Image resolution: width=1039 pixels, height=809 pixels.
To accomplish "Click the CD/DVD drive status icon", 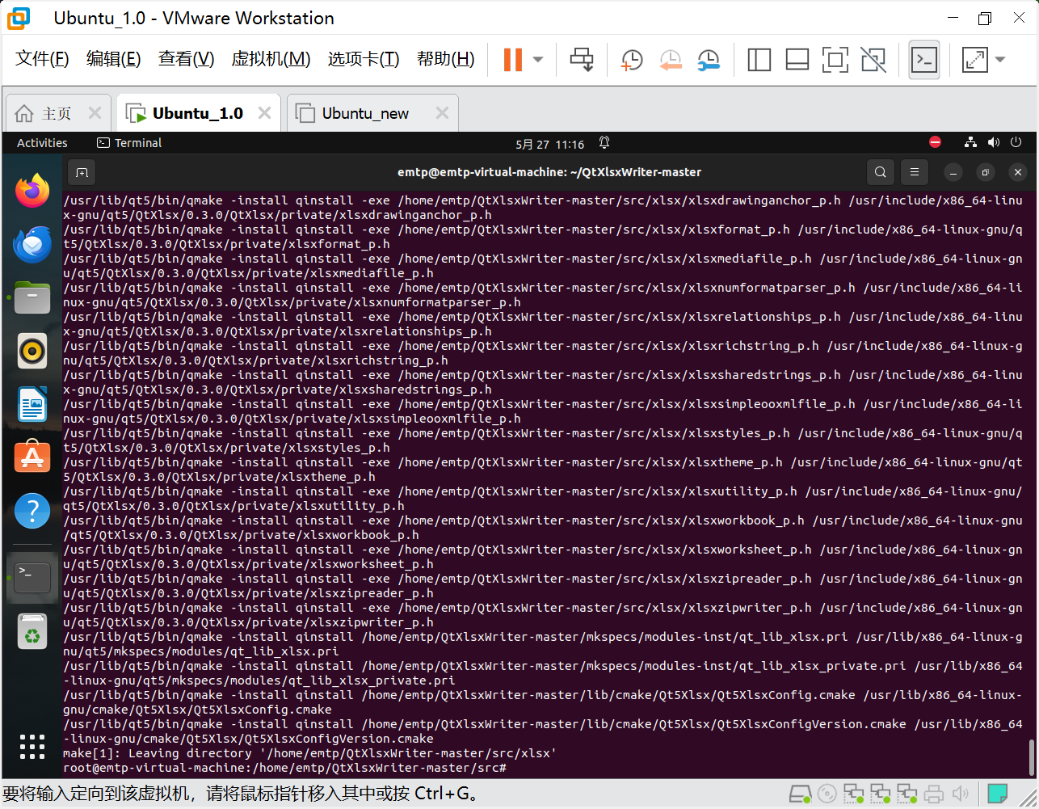I will [827, 794].
